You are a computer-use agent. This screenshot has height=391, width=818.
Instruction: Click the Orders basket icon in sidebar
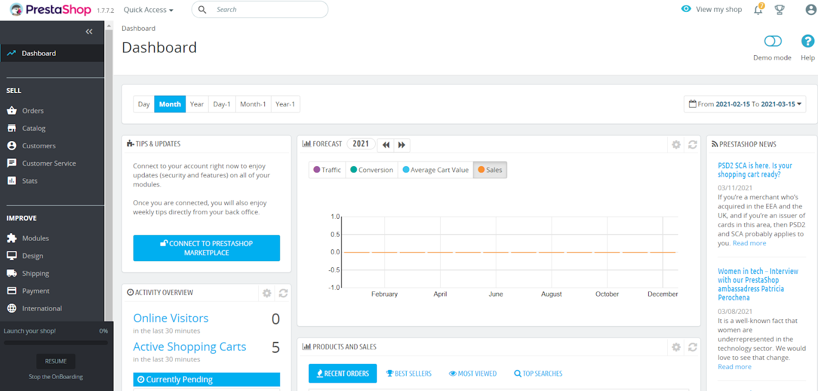point(12,110)
